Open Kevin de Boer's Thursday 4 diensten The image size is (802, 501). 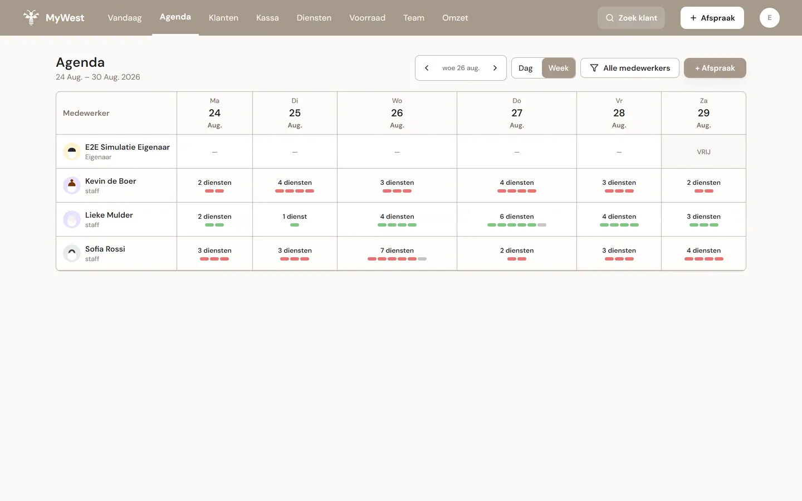coord(517,185)
